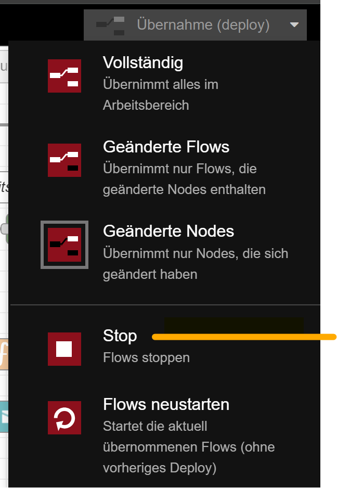The image size is (337, 488).
Task: Click the 'Flows stoppen' description text
Action: [x=146, y=357]
